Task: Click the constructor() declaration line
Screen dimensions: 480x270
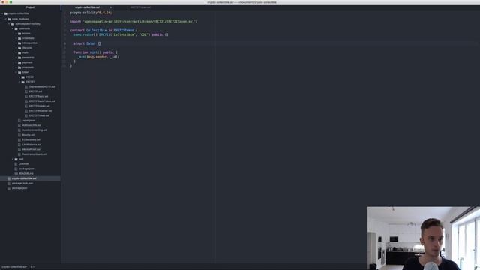Action: [121, 35]
